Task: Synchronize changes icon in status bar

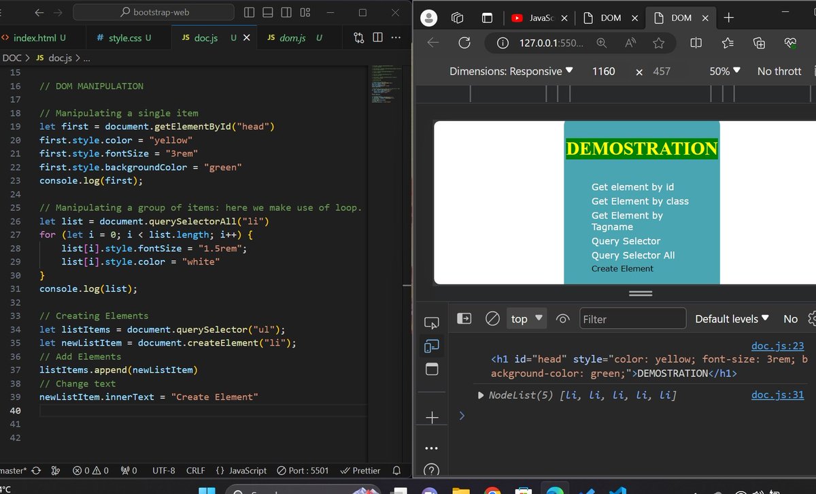Action: coord(36,470)
